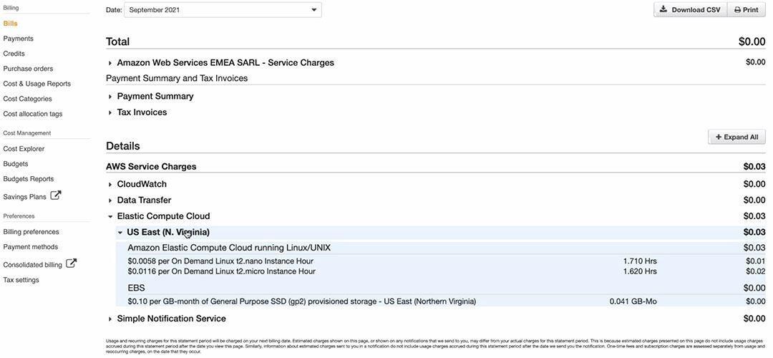Viewport: 773px width, 358px height.
Task: Click the t2.nano Instance Hour line item
Action: (220, 261)
